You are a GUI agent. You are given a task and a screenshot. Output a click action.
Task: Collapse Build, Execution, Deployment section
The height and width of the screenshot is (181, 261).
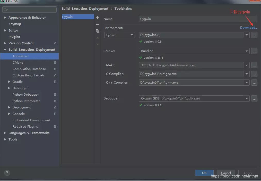coord(5,49)
